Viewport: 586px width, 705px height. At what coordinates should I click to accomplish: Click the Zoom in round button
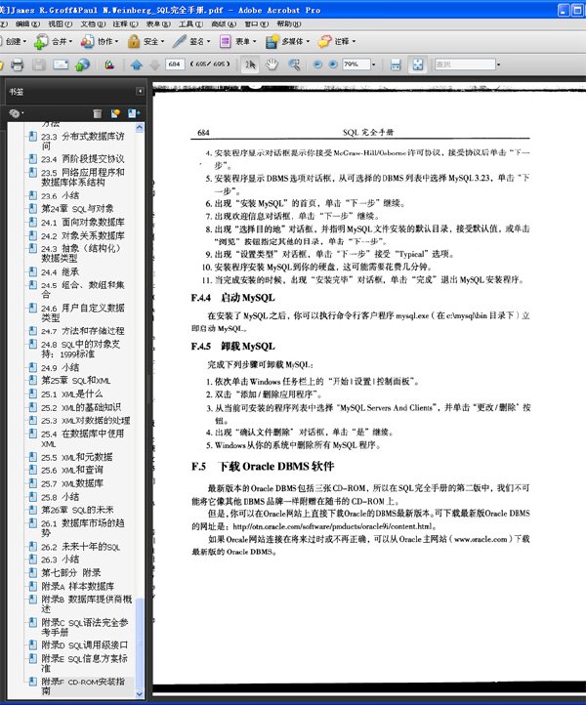coord(333,64)
